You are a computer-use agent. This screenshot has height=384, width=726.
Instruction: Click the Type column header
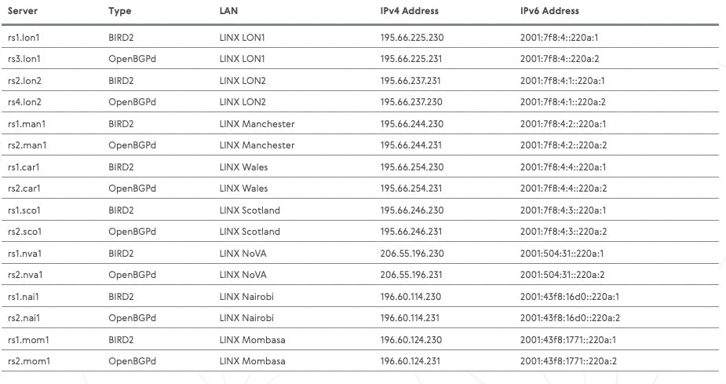click(x=120, y=11)
